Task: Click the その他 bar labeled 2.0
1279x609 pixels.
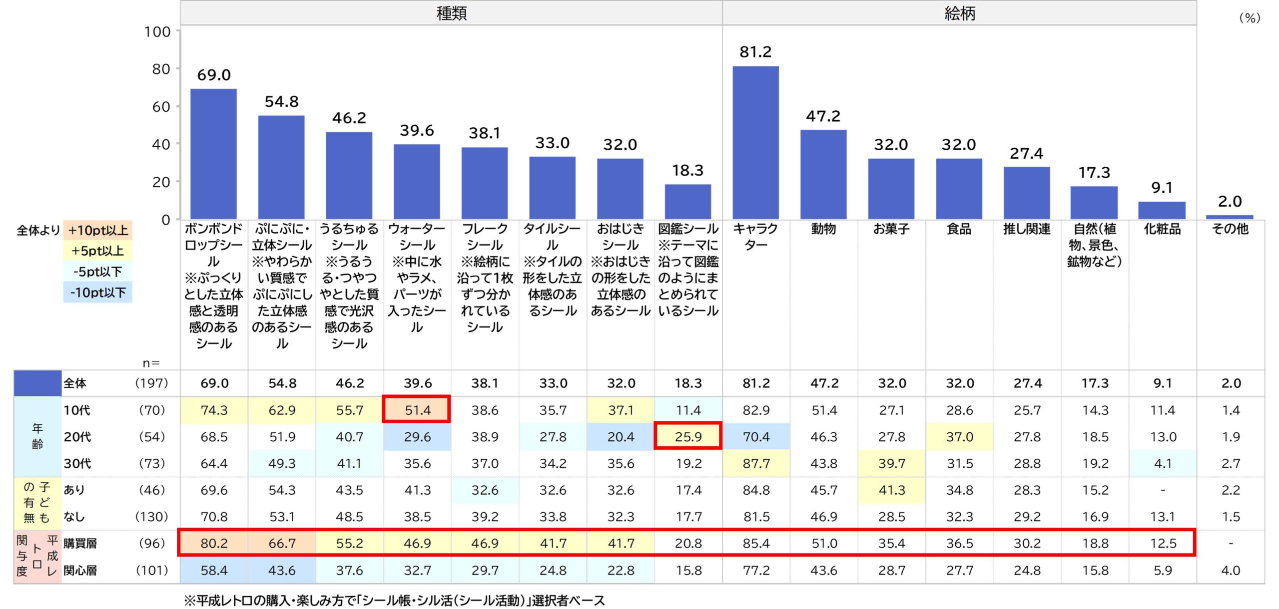Action: click(x=1230, y=217)
